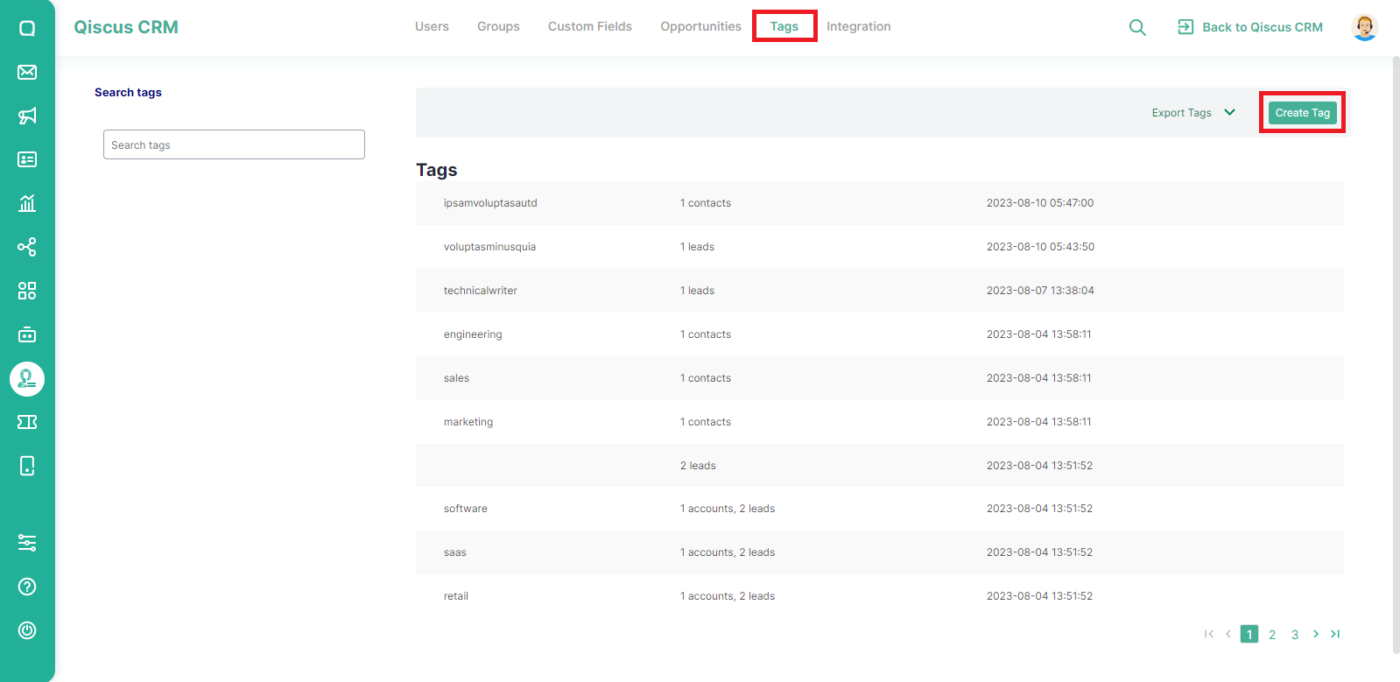
Task: Click '1 accounts, 2 leads' in software row
Action: pyautogui.click(x=728, y=509)
